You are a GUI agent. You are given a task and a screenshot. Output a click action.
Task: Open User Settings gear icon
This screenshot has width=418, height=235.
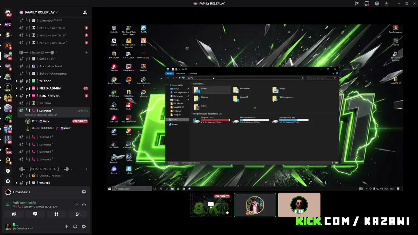84,227
